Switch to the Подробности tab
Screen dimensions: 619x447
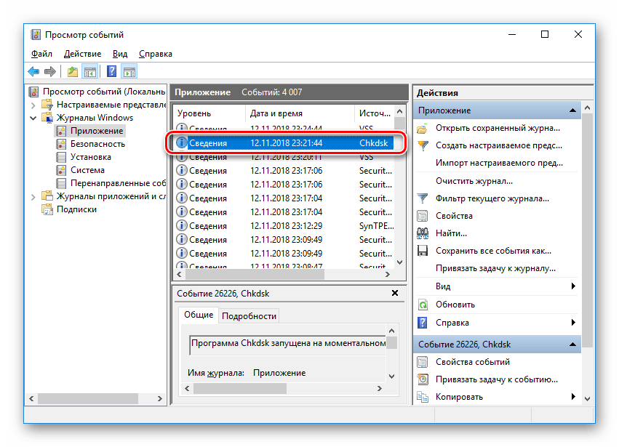pyautogui.click(x=249, y=315)
